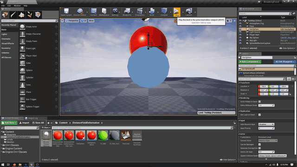This screenshot has width=297, height=167.
Task: Click viewport Perspective button
Action: 72,20
